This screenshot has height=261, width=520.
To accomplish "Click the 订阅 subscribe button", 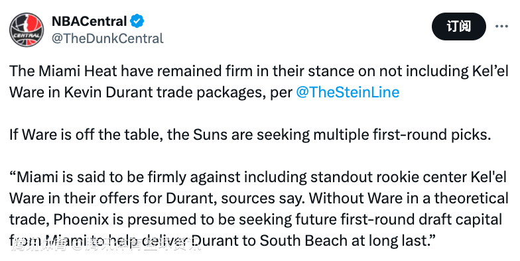I will pyautogui.click(x=459, y=26).
